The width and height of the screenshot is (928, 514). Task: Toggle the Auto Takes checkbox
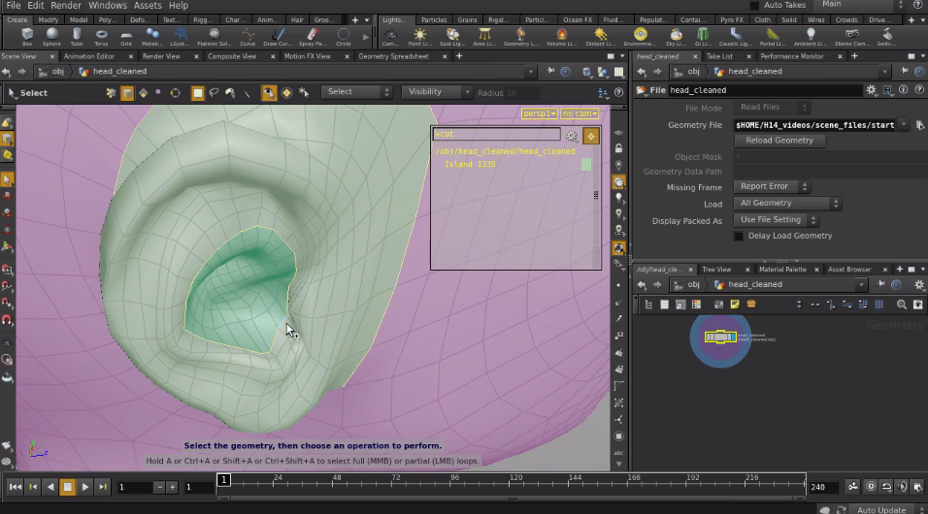pyautogui.click(x=754, y=5)
